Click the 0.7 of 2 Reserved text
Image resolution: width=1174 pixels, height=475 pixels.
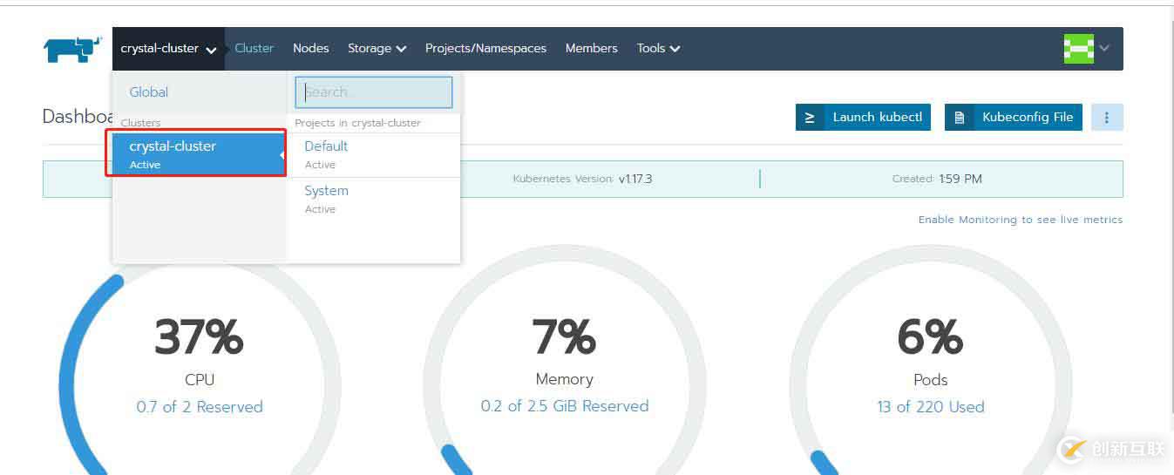(x=200, y=407)
